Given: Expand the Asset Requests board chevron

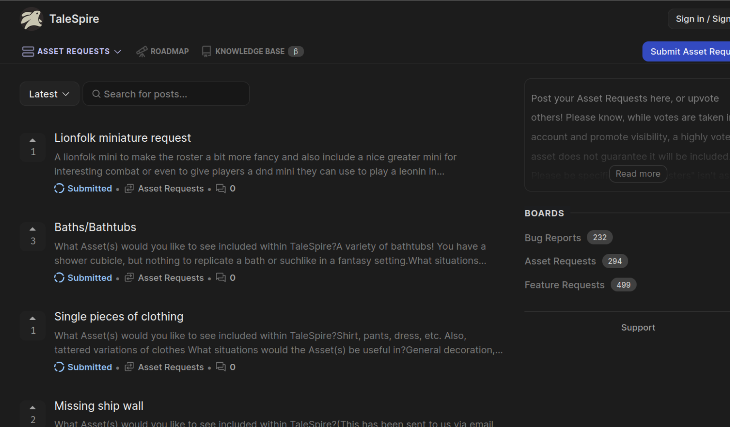Looking at the screenshot, I should [x=118, y=52].
